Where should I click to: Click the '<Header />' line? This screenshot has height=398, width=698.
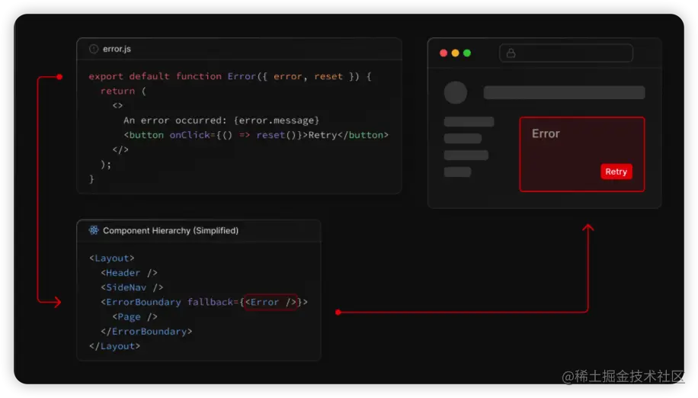click(129, 273)
